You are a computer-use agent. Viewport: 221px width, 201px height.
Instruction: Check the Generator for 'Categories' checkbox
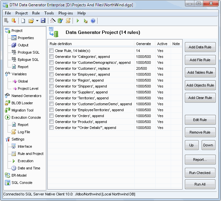[51, 57]
